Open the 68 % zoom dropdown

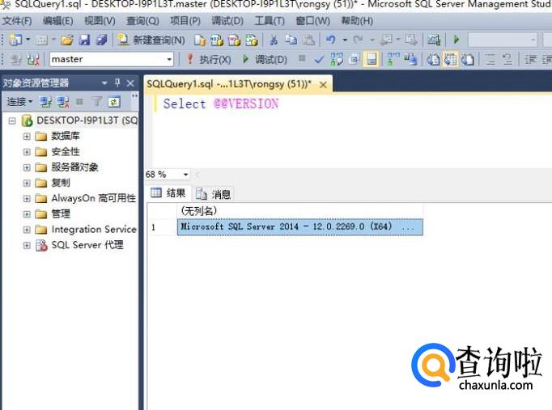click(x=185, y=175)
